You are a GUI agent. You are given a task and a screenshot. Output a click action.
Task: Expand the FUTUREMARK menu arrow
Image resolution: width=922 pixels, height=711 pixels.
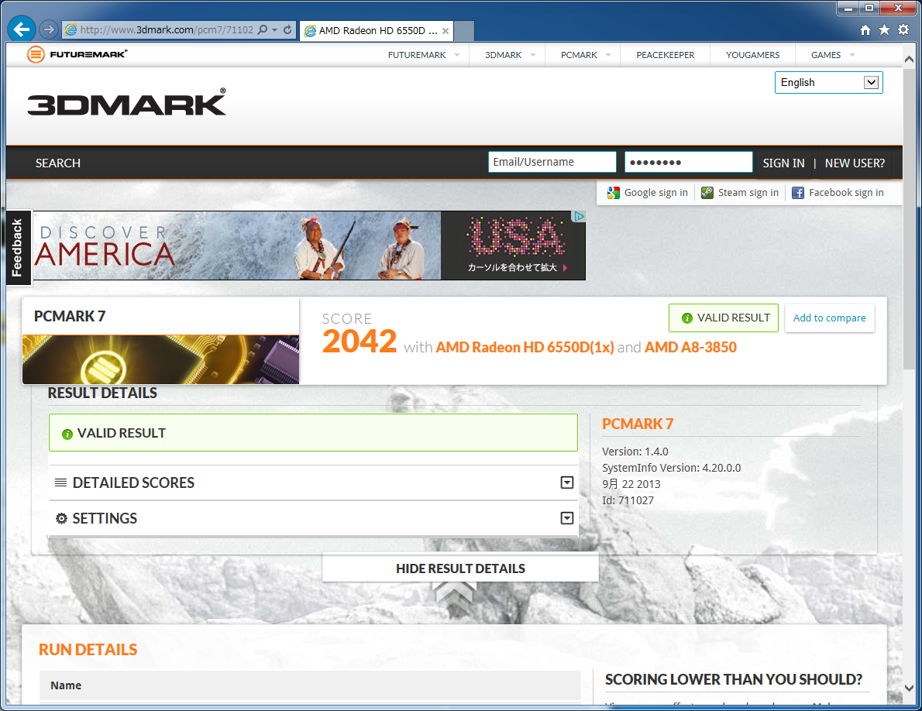pos(457,55)
